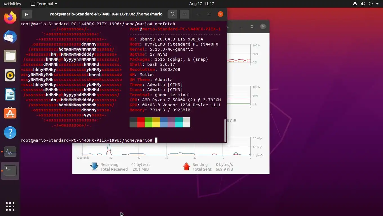Click the 'neofetch' command in Terminal
Screen dimensions: 383x216
pyautogui.click(x=165, y=24)
